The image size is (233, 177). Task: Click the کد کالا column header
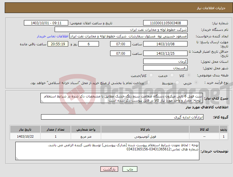point(204,129)
